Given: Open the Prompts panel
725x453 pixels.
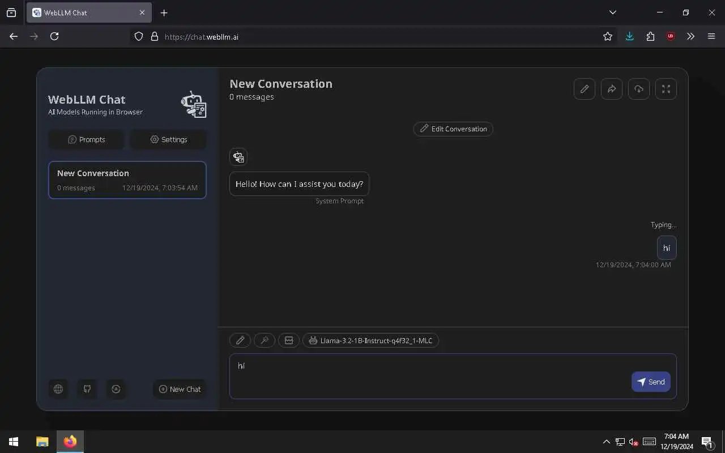Looking at the screenshot, I should click(87, 139).
